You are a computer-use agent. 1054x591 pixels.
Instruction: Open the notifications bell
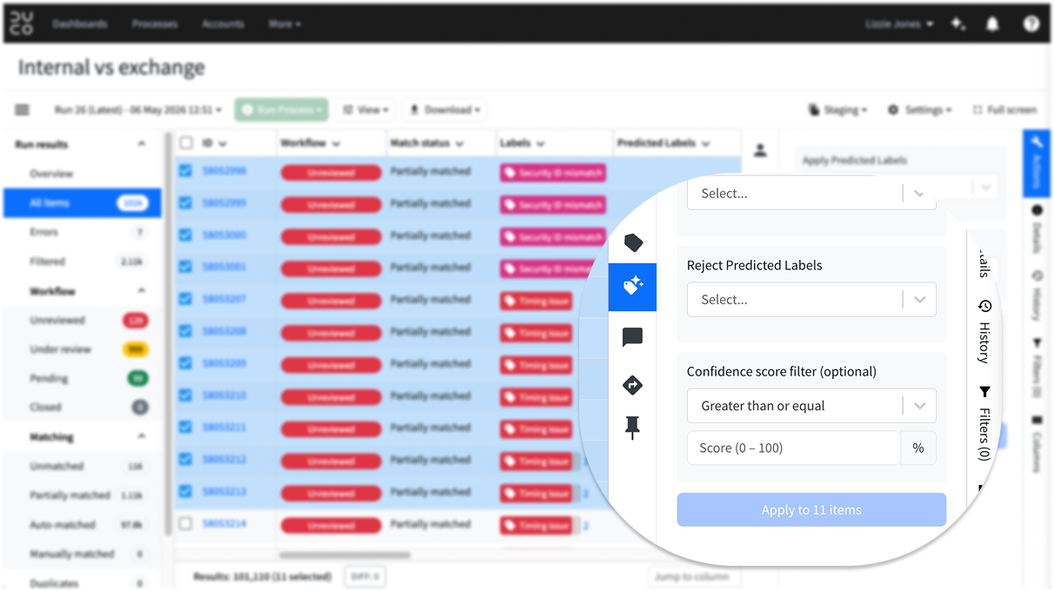click(x=992, y=24)
